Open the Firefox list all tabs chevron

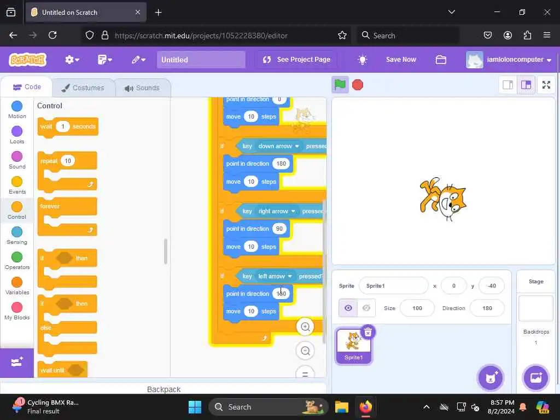[451, 12]
